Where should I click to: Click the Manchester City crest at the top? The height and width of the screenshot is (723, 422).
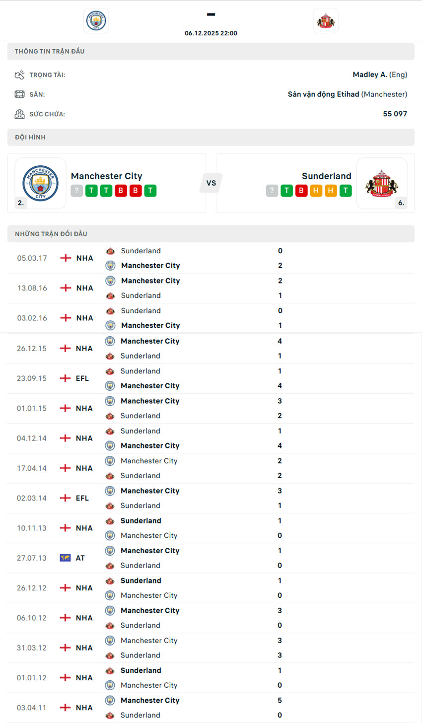pos(96,21)
